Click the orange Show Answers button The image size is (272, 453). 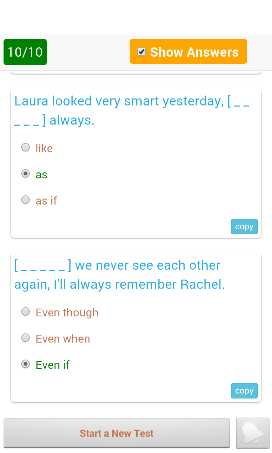[194, 52]
